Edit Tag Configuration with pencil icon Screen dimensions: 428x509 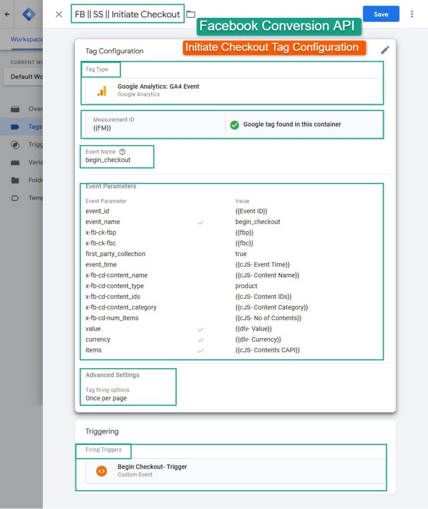[385, 50]
